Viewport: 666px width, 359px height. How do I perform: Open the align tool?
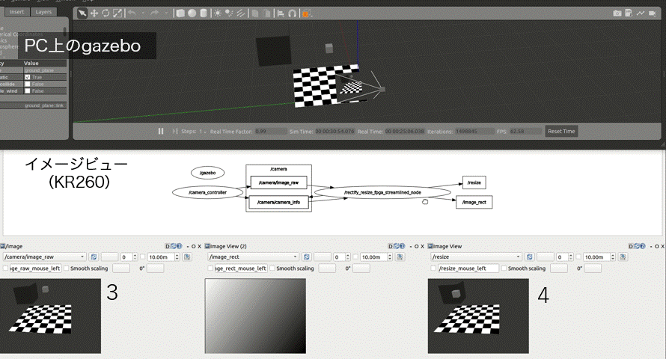281,13
